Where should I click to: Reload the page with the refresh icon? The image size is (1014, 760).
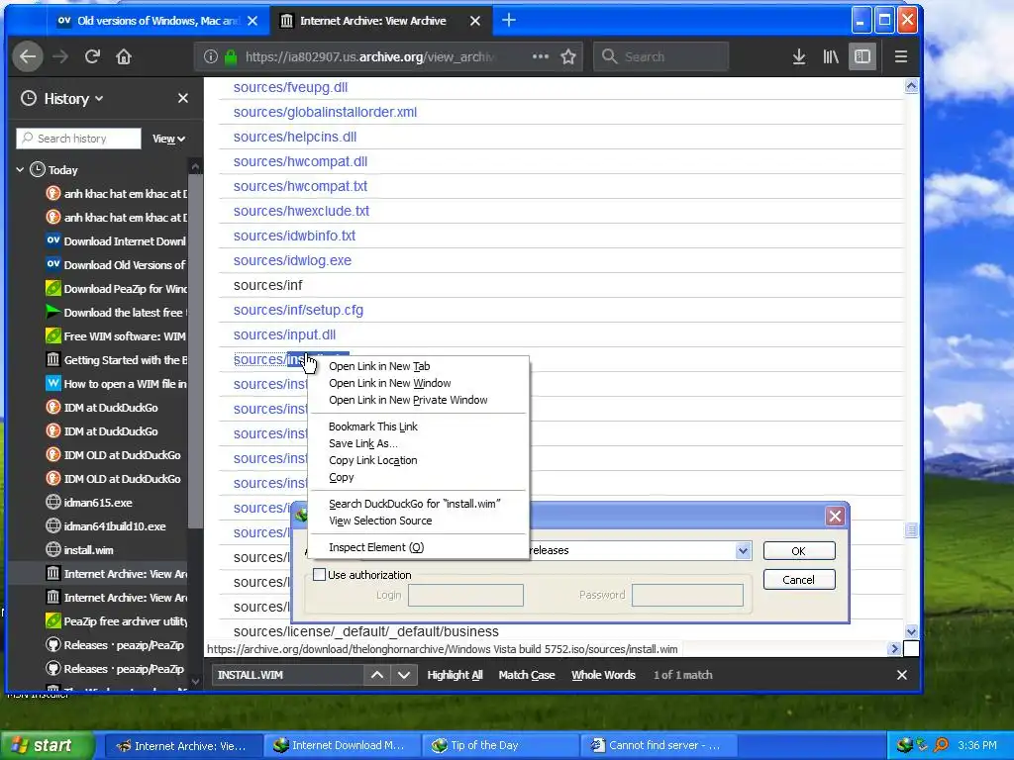[92, 56]
